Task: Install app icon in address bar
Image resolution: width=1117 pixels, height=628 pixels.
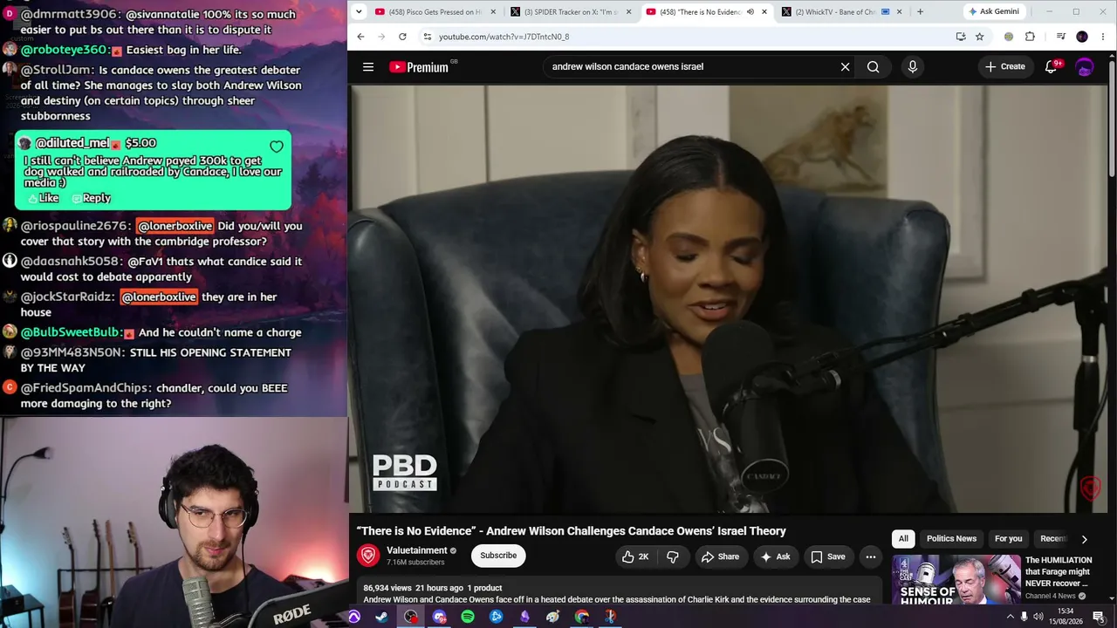Action: (961, 37)
